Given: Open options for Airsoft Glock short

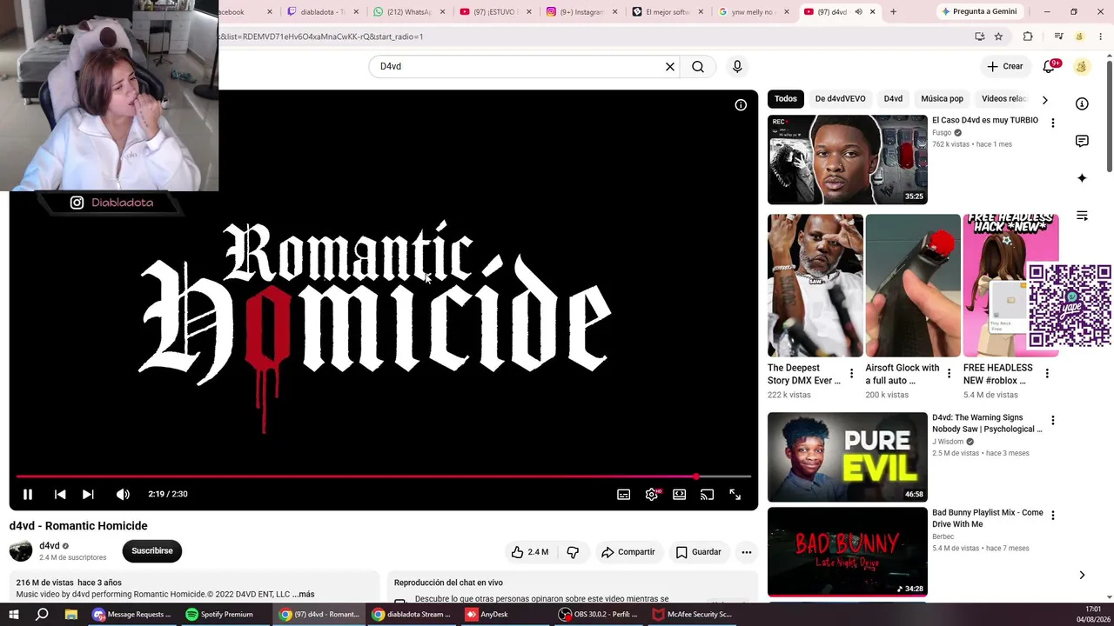Looking at the screenshot, I should coord(950,374).
